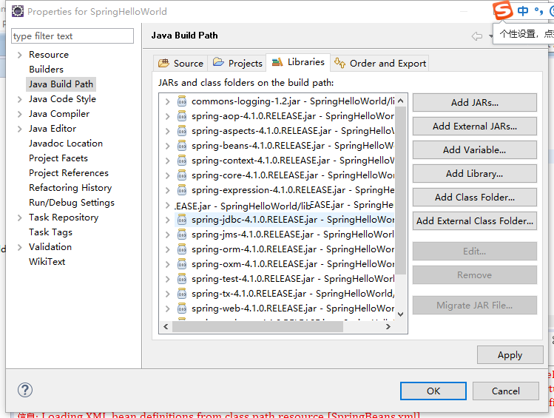Select Task Tags in the tree
The width and height of the screenshot is (554, 418).
click(50, 232)
